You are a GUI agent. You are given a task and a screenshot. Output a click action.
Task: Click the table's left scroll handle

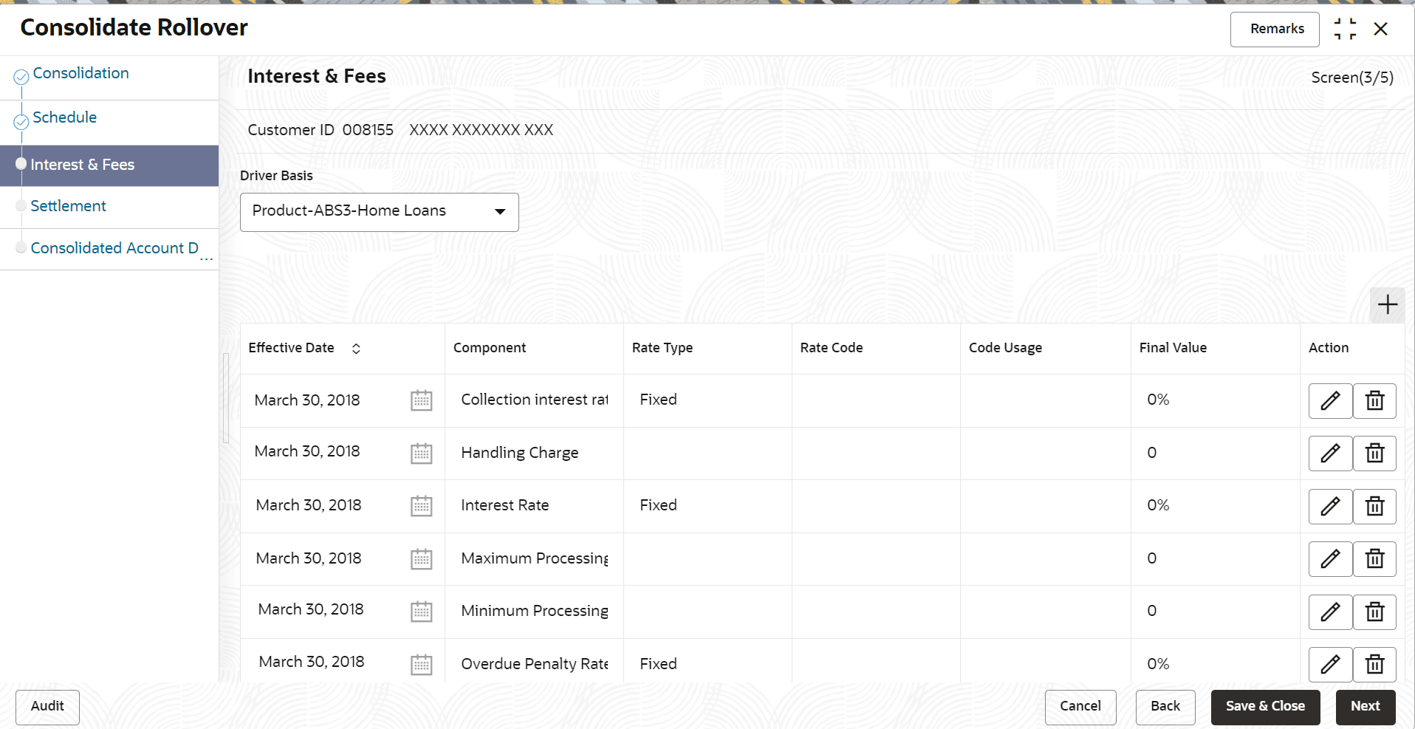click(x=226, y=397)
